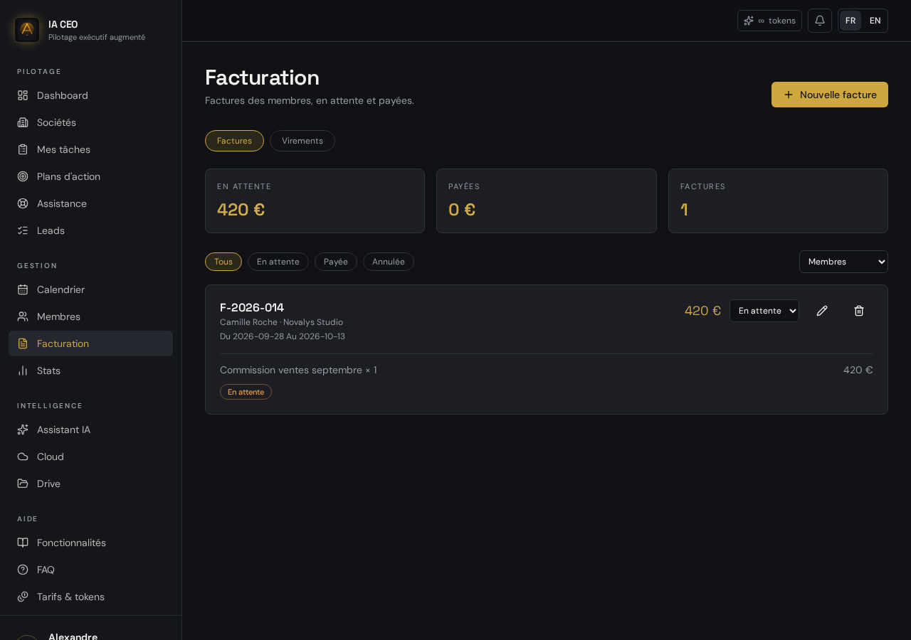Open the Membres dropdown filter
The width and height of the screenshot is (911, 640).
[843, 262]
